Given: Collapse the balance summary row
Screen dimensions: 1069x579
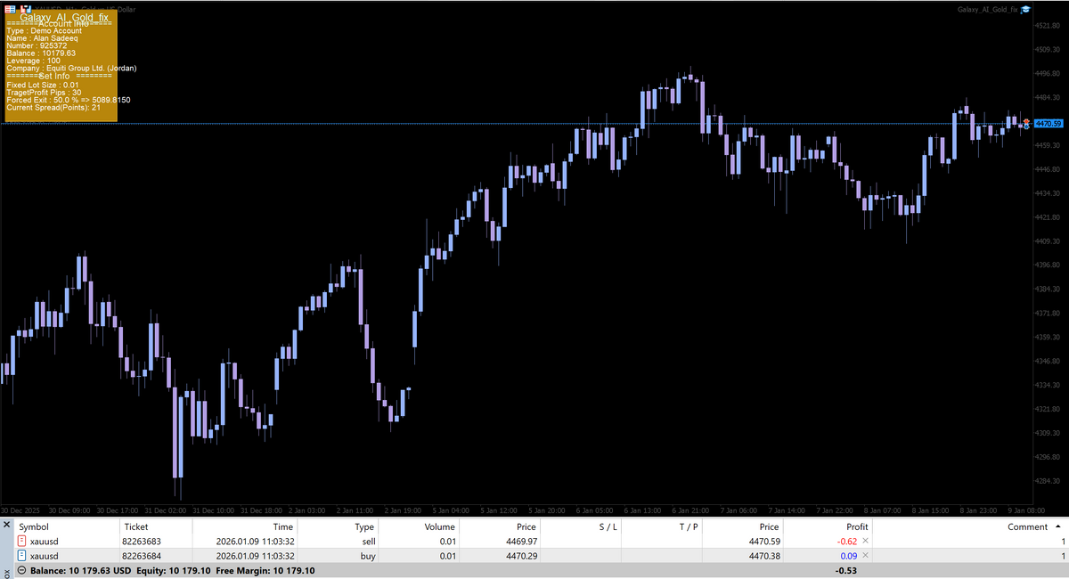Looking at the screenshot, I should coord(21,570).
